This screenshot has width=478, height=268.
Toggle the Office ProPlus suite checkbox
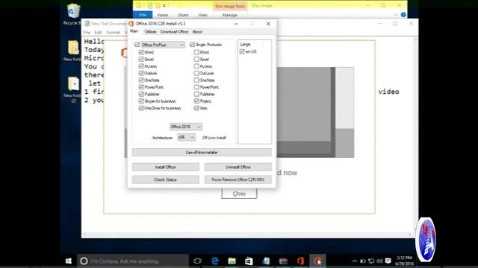tap(137, 45)
